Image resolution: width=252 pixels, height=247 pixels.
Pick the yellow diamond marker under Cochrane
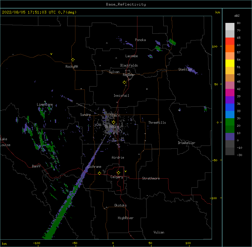click(99, 173)
